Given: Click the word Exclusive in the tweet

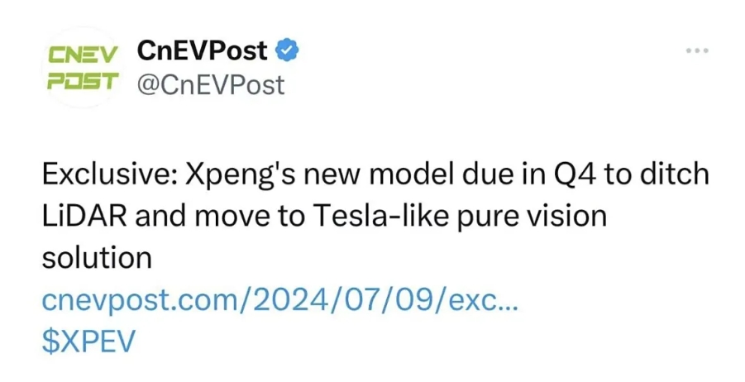Looking at the screenshot, I should click(x=109, y=175).
